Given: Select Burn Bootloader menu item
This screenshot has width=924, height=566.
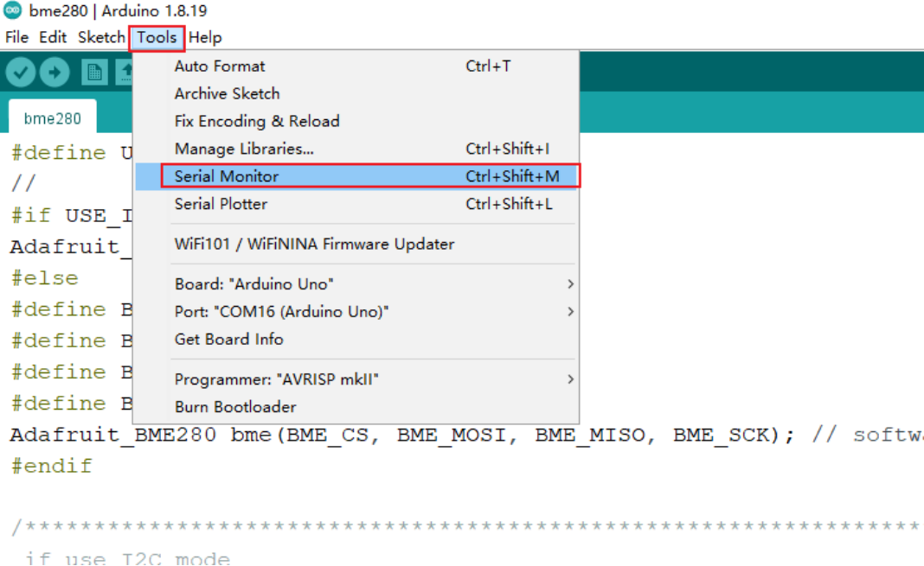Looking at the screenshot, I should [235, 407].
